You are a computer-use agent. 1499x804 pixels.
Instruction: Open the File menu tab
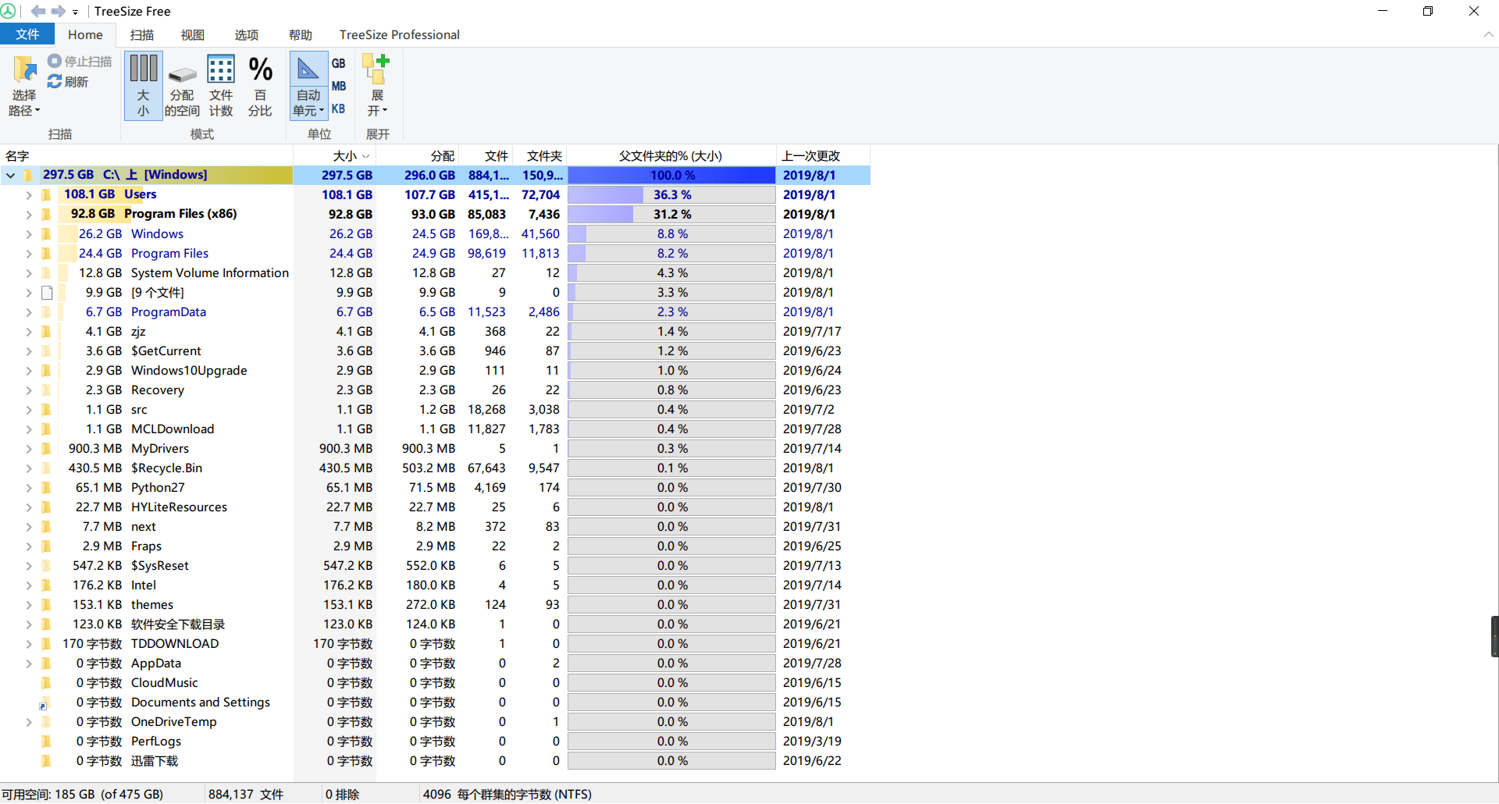[x=27, y=34]
